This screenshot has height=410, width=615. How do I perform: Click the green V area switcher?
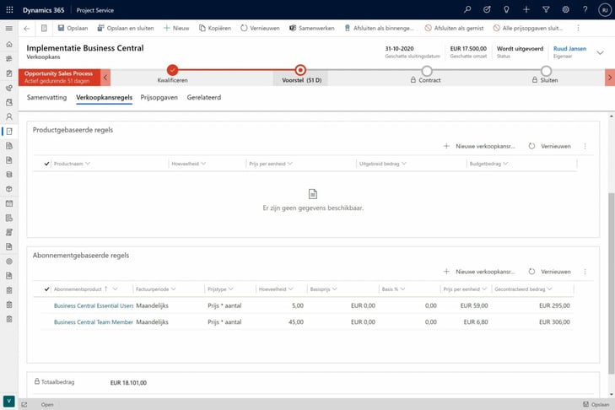click(8, 401)
